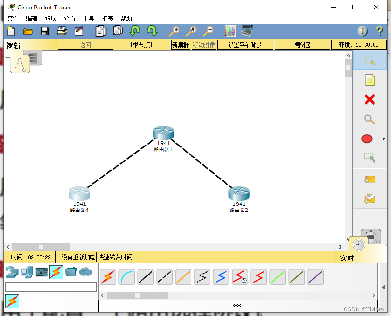Open the 选项 menu
Image resolution: width=391 pixels, height=316 pixels.
(x=50, y=18)
